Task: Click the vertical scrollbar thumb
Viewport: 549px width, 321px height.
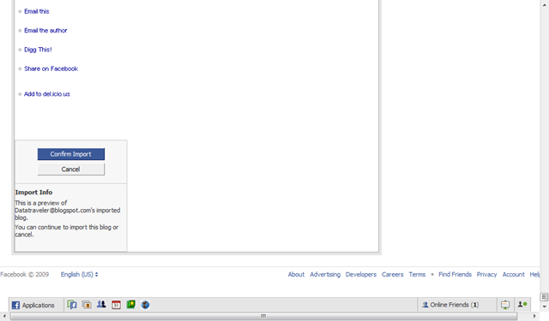Action: (544, 297)
